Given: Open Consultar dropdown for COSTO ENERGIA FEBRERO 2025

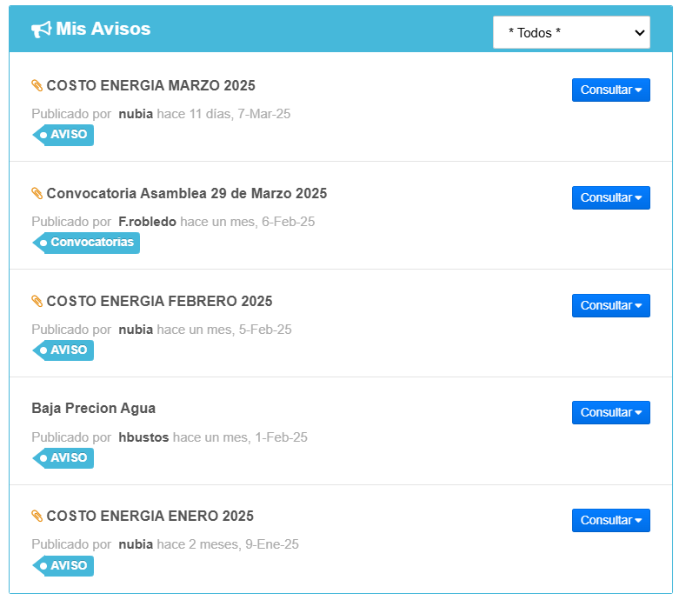Looking at the screenshot, I should (610, 306).
